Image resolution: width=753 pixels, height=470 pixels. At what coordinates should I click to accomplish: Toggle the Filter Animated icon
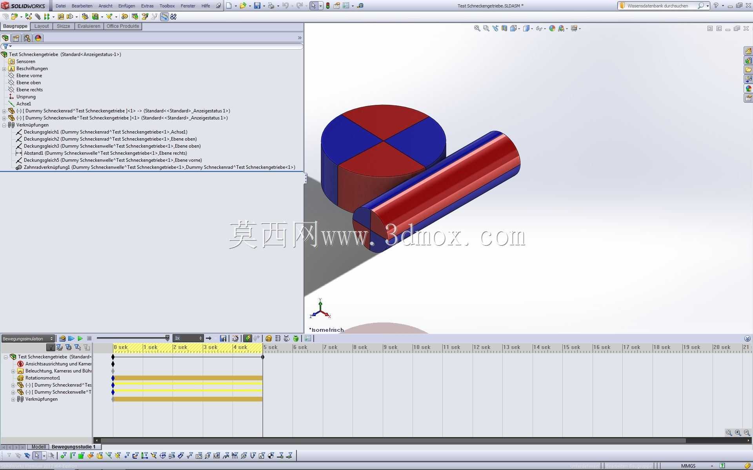(60, 347)
